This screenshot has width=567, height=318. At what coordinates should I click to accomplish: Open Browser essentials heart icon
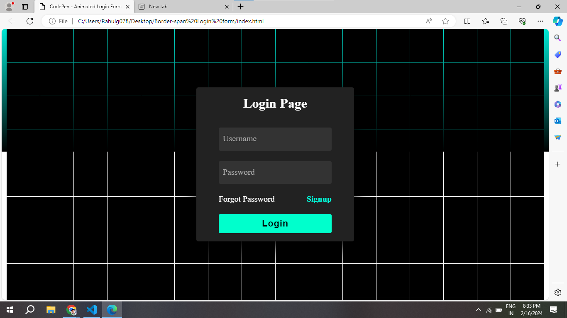pos(522,21)
